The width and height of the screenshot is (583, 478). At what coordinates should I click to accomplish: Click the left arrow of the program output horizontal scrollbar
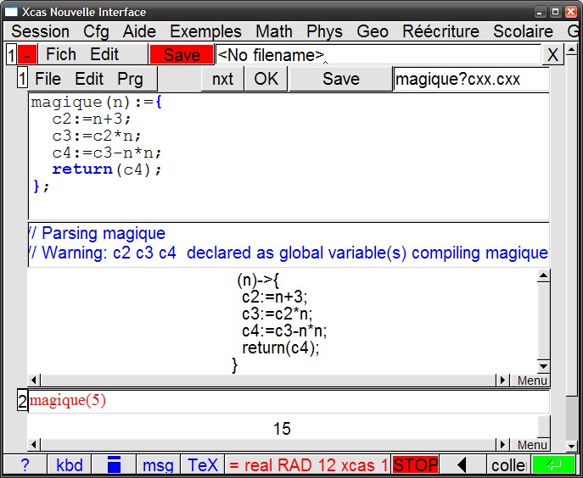[x=34, y=381]
